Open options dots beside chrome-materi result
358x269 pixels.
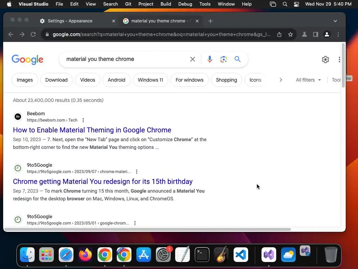(x=137, y=172)
